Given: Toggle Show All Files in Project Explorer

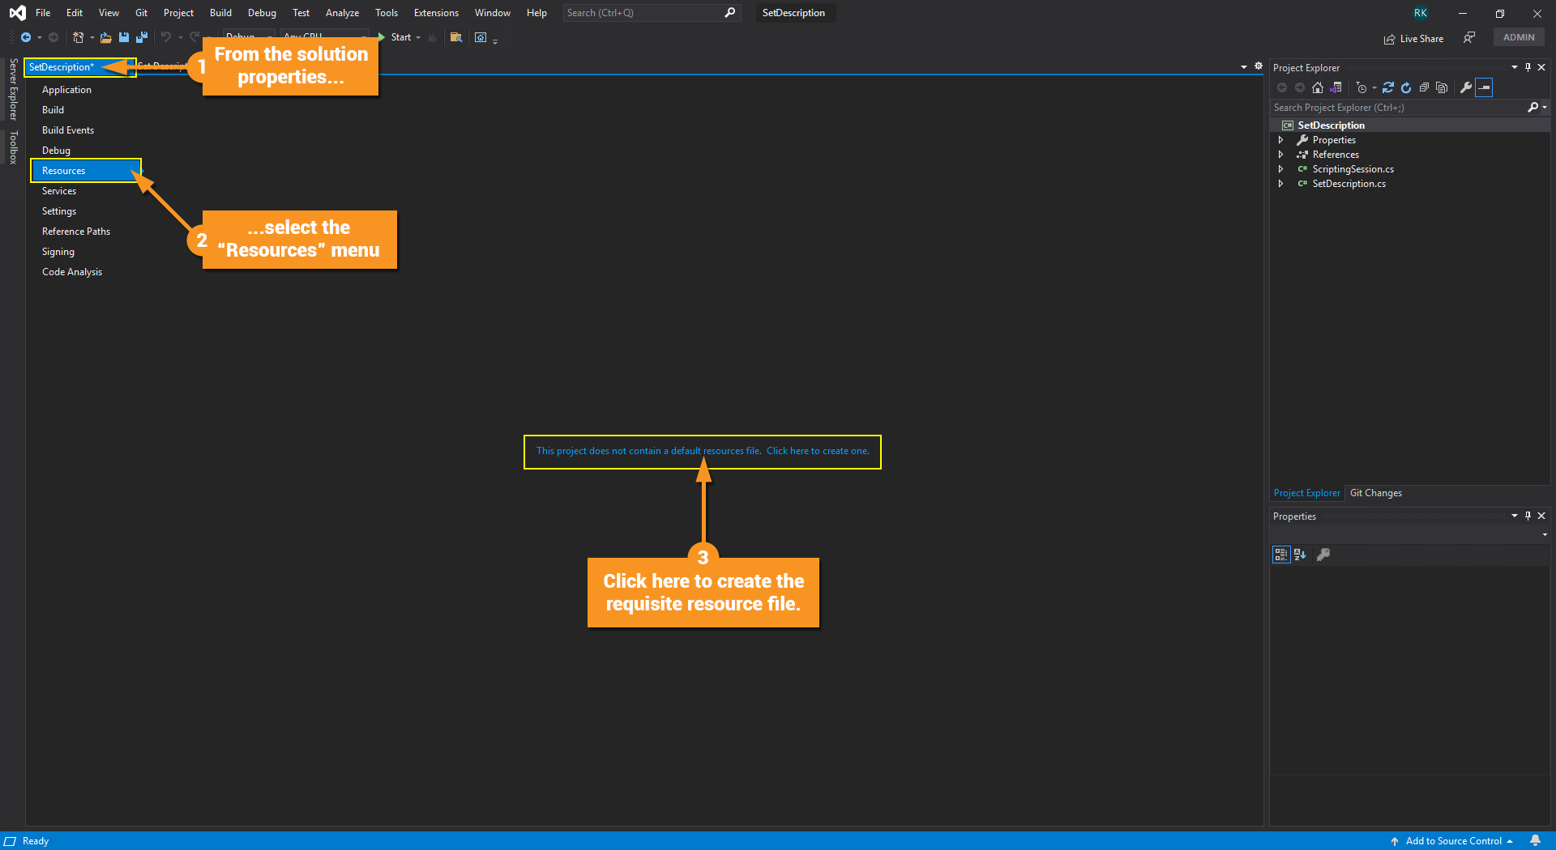Looking at the screenshot, I should coord(1442,87).
